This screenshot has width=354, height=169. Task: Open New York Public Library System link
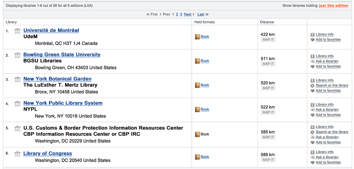63,103
